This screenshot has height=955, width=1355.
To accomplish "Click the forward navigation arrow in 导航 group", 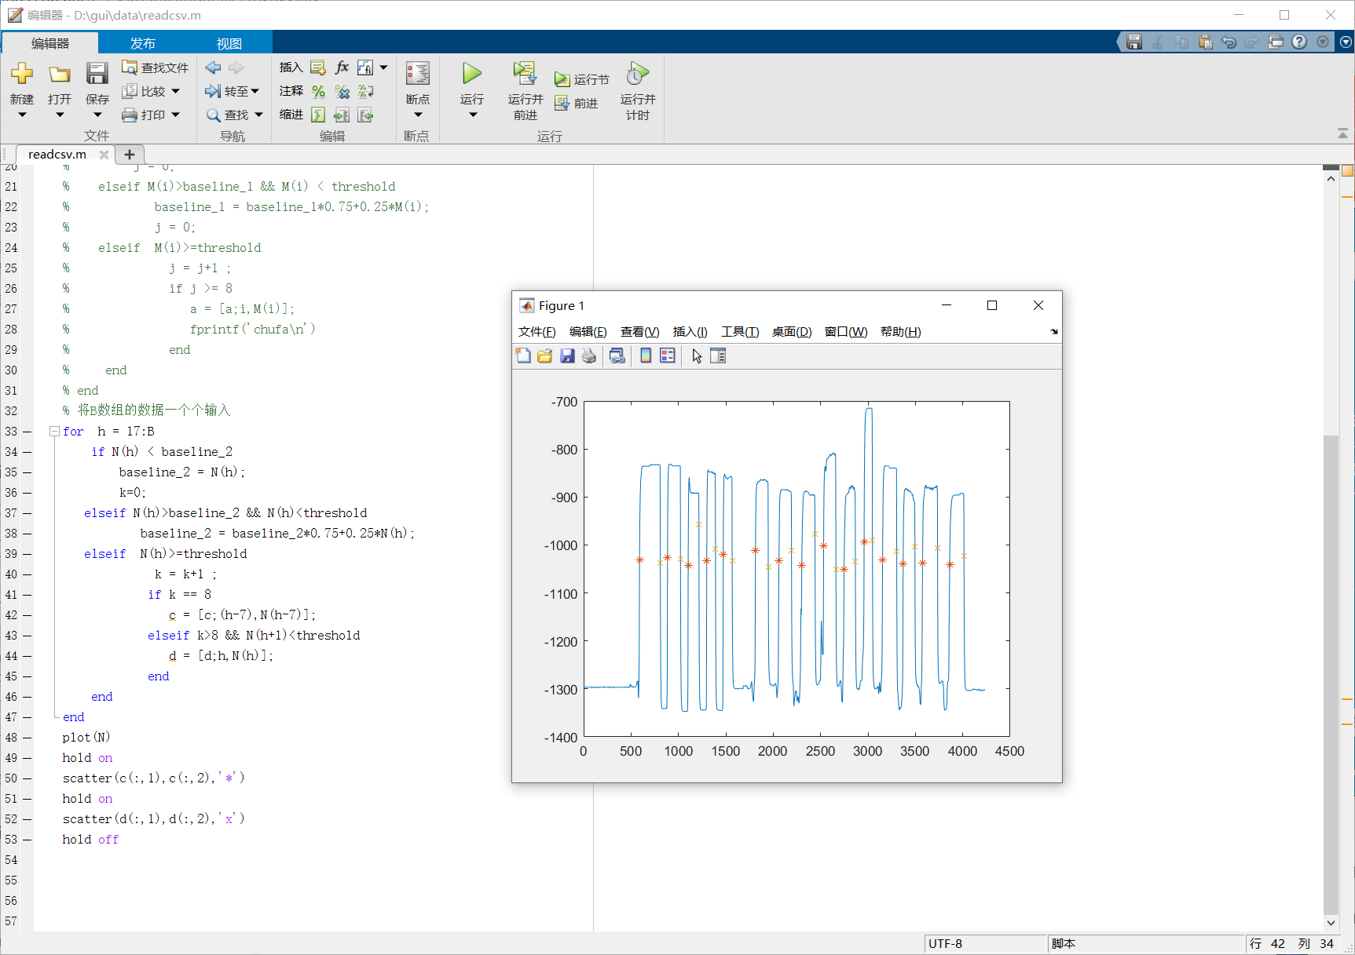I will pyautogui.click(x=236, y=67).
